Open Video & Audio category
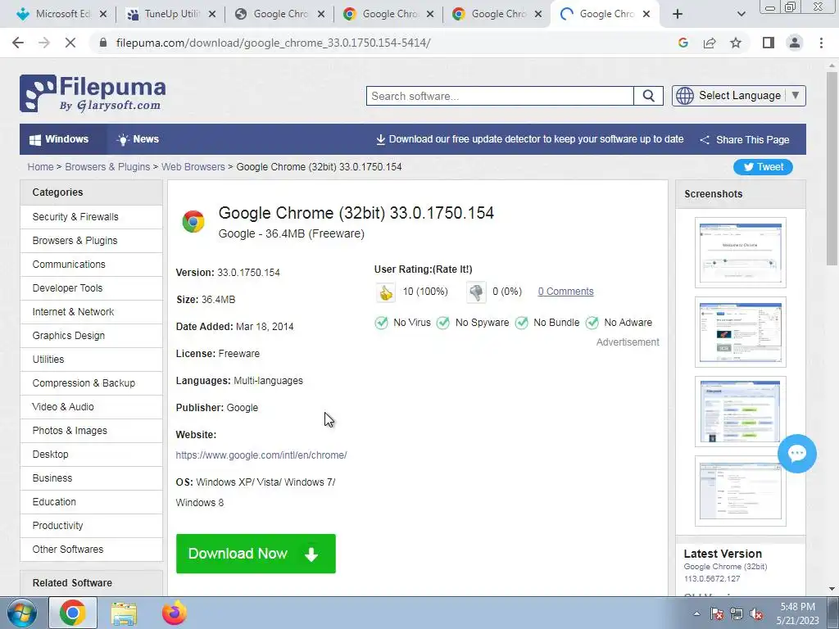 pyautogui.click(x=92, y=406)
